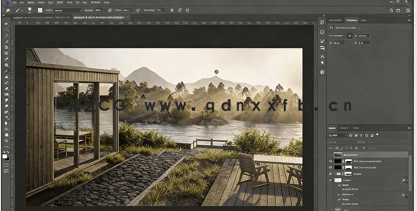Collapse effects arrow on white-thumbnail layer
417x211 pixels.
407,180
